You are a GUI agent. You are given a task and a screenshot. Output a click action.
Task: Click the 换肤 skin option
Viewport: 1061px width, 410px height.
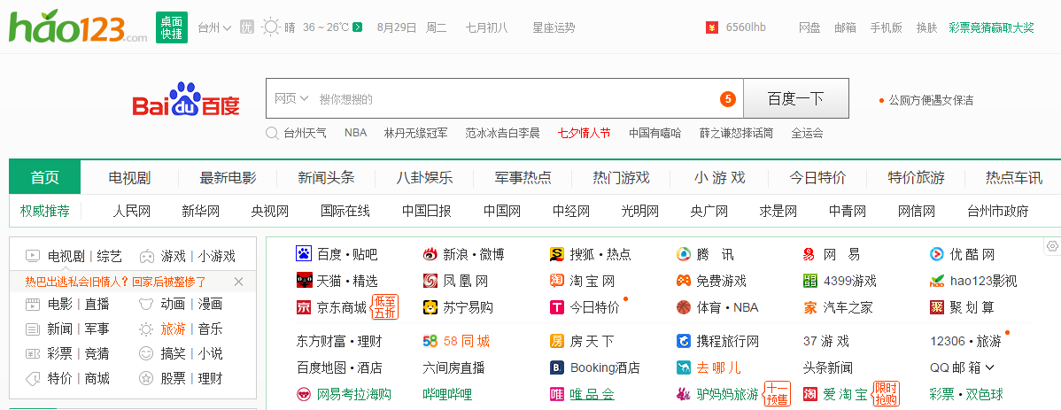(927, 27)
